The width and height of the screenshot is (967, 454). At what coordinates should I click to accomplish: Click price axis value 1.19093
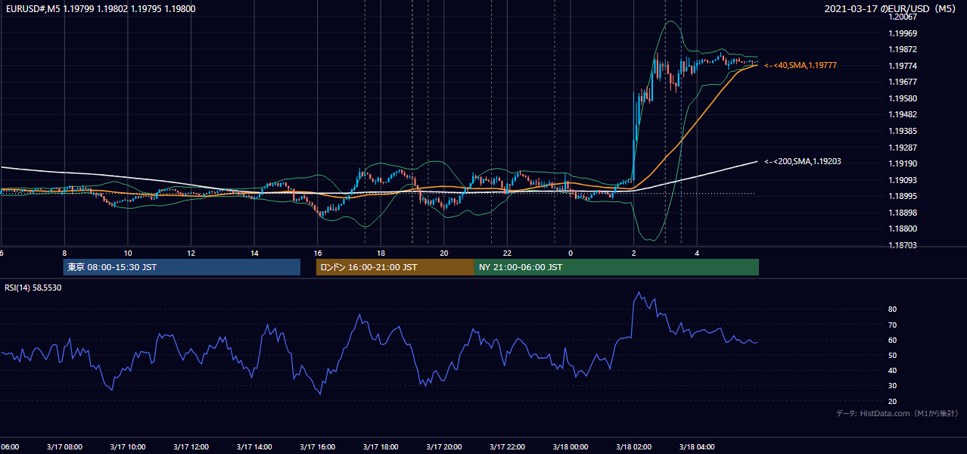click(903, 180)
